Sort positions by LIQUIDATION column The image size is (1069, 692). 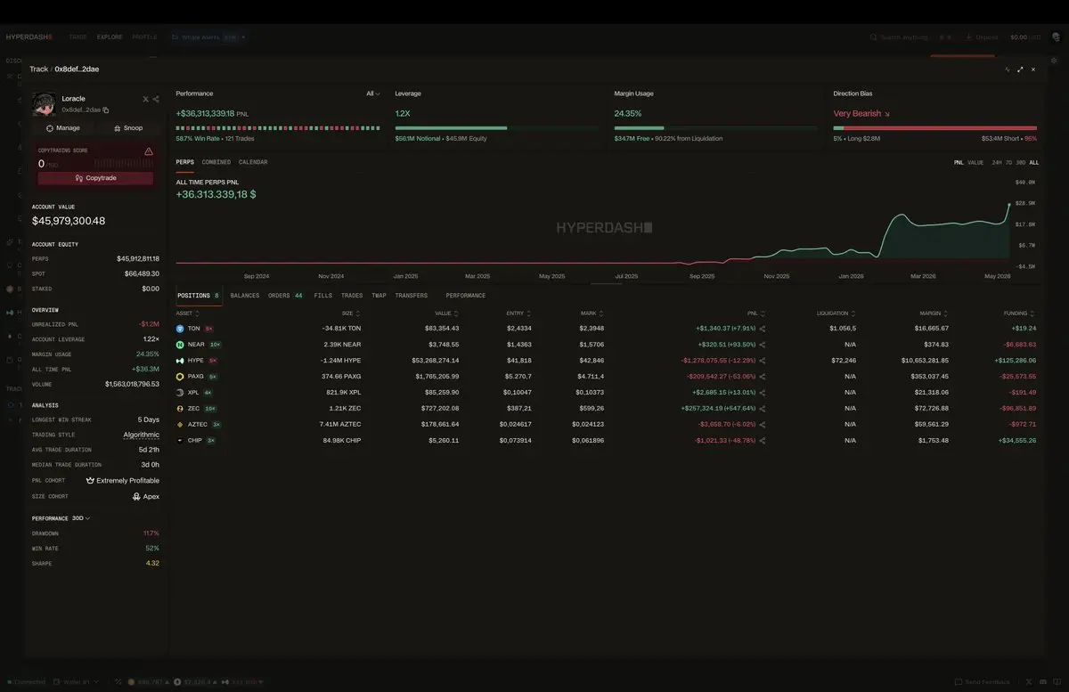point(836,313)
